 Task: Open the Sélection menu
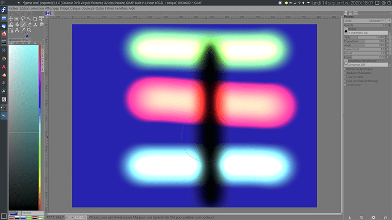[x=37, y=9]
